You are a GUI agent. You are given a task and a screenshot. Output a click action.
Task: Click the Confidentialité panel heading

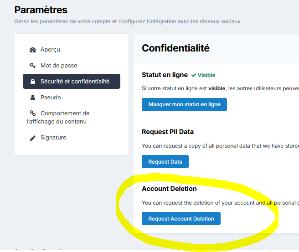[175, 48]
